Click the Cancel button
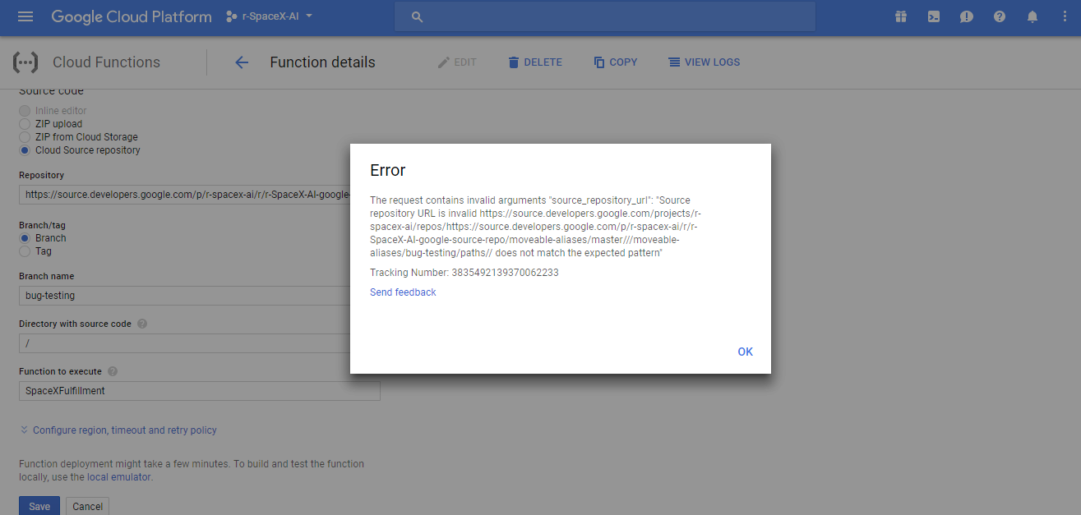 coord(88,505)
